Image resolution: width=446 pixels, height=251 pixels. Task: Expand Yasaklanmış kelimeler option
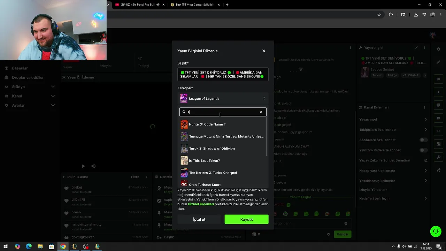(393, 181)
